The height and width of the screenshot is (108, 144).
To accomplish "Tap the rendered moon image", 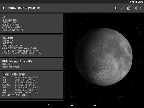I will (104, 57).
